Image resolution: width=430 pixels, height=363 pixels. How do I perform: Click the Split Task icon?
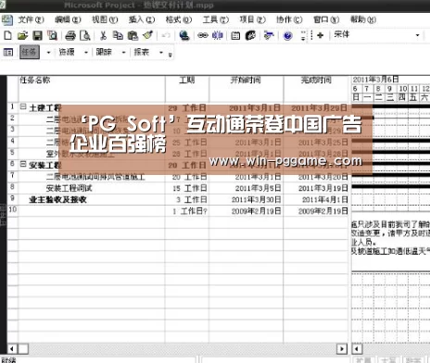(x=218, y=35)
